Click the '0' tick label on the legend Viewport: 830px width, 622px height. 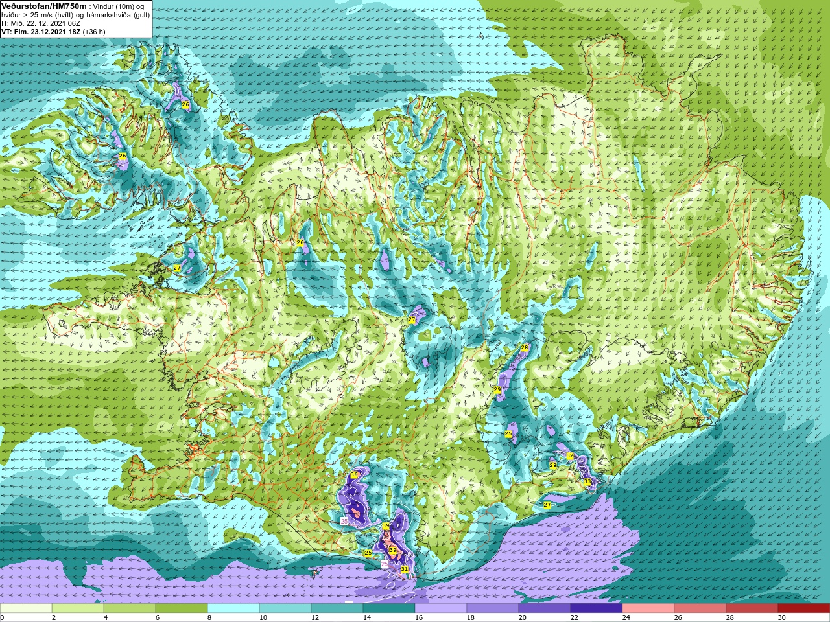pos(3,617)
